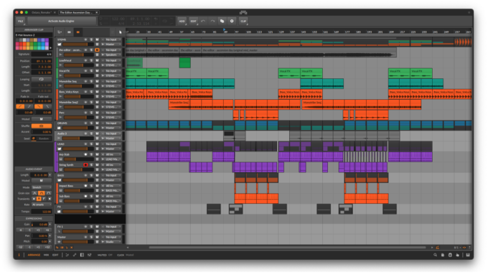Click the panel layout icon in the bottom bar
The width and height of the screenshot is (488, 275).
(82, 255)
